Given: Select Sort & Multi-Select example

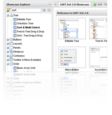Looking at the screenshot, I should [28, 28].
